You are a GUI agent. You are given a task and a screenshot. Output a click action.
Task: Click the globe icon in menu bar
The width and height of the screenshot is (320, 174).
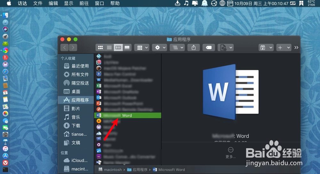[x=222, y=3]
